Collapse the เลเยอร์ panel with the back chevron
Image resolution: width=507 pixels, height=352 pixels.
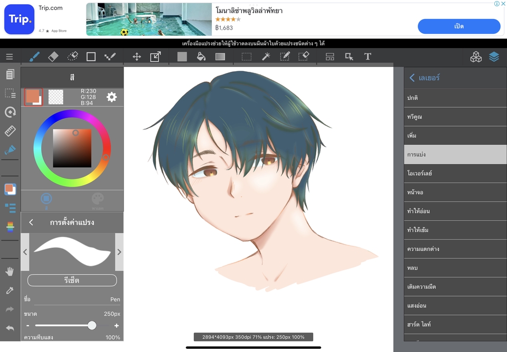coord(412,78)
